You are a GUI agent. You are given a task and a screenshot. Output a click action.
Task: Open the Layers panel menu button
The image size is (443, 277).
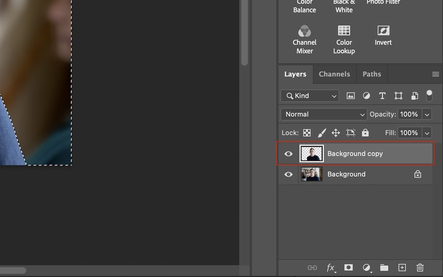tap(436, 74)
